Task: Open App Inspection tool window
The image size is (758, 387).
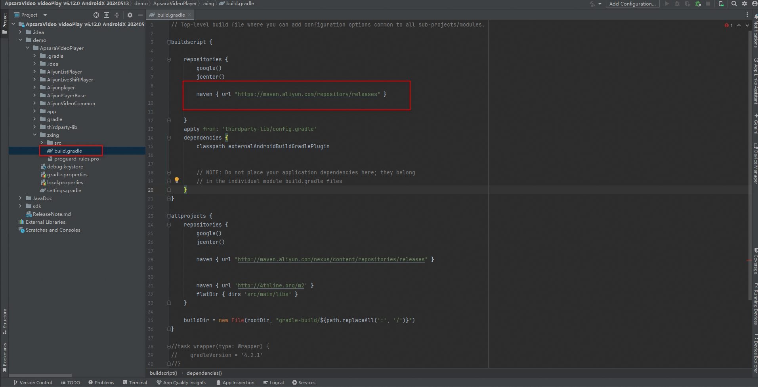Action: coord(235,383)
